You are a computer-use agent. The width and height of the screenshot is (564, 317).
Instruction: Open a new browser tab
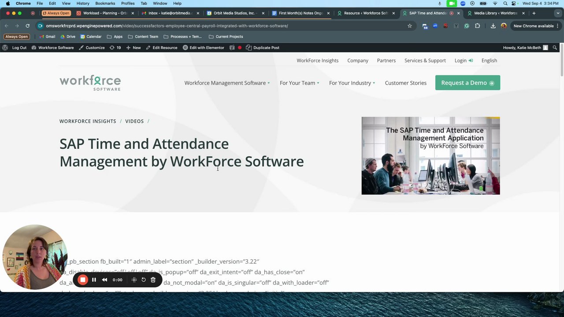coord(534,13)
